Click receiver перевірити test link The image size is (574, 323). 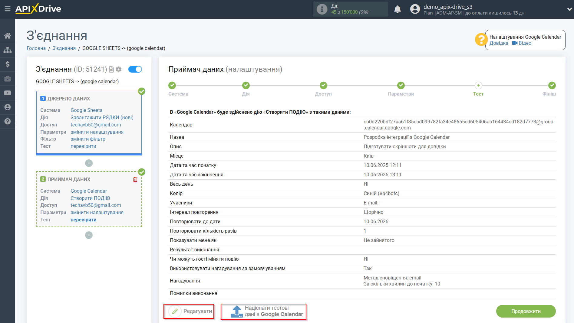pyautogui.click(x=83, y=220)
